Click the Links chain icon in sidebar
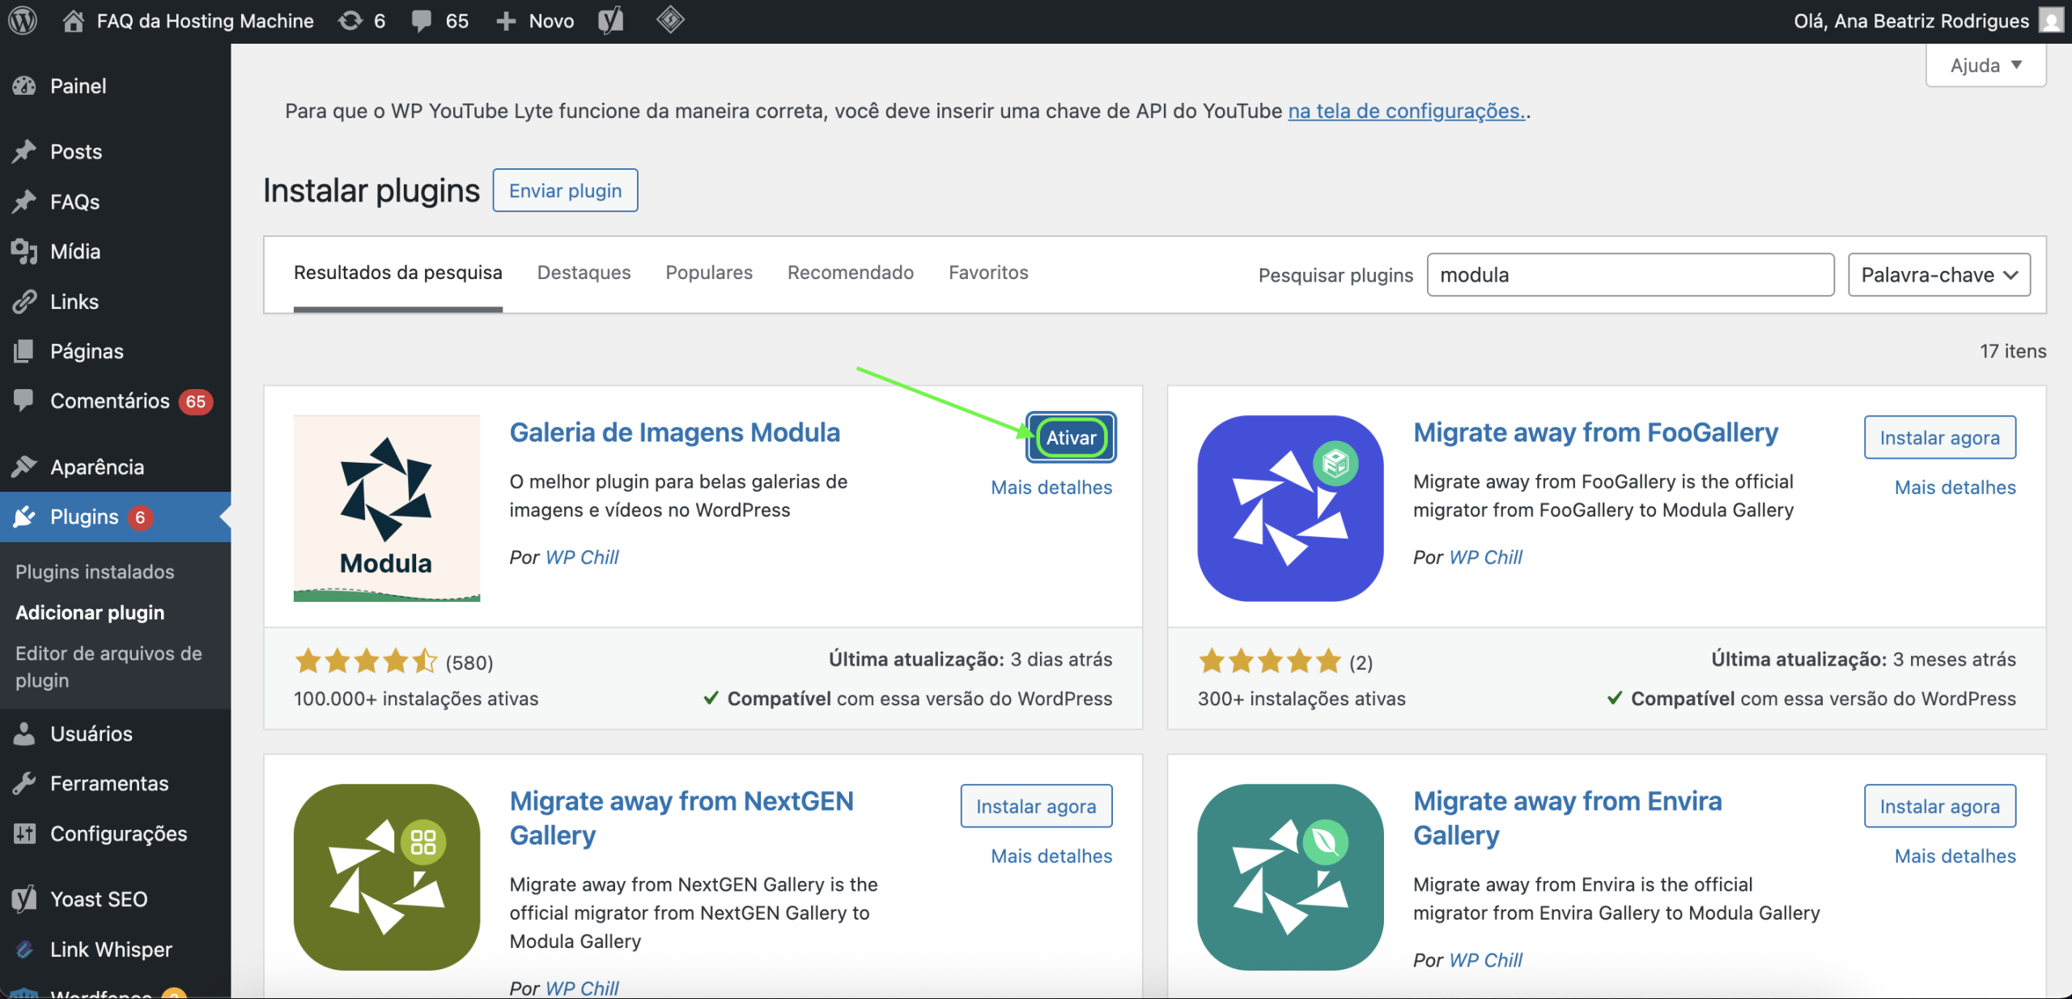This screenshot has height=999, width=2072. [24, 302]
